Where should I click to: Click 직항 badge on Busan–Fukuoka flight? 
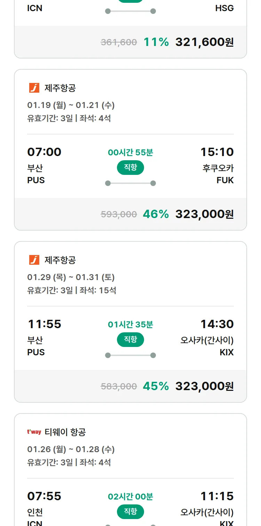130,168
